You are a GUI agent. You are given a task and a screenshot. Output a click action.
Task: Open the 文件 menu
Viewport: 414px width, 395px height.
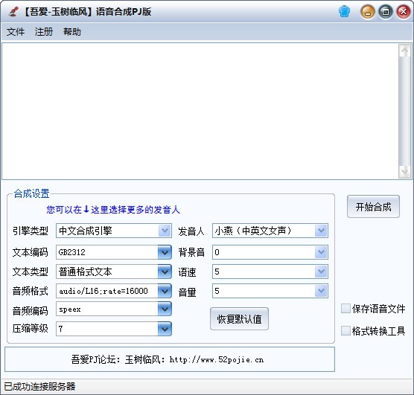[x=16, y=32]
